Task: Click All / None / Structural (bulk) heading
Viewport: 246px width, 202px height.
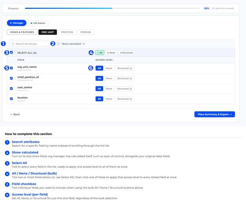Action: (x=34, y=173)
